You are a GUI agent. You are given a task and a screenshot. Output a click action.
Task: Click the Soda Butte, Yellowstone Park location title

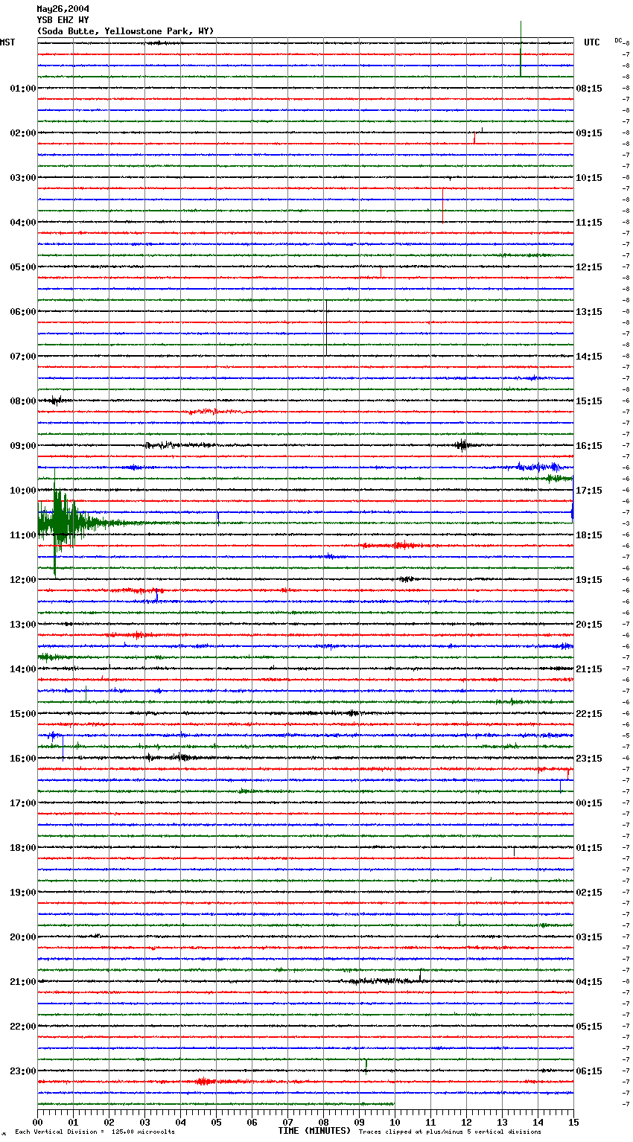125,31
